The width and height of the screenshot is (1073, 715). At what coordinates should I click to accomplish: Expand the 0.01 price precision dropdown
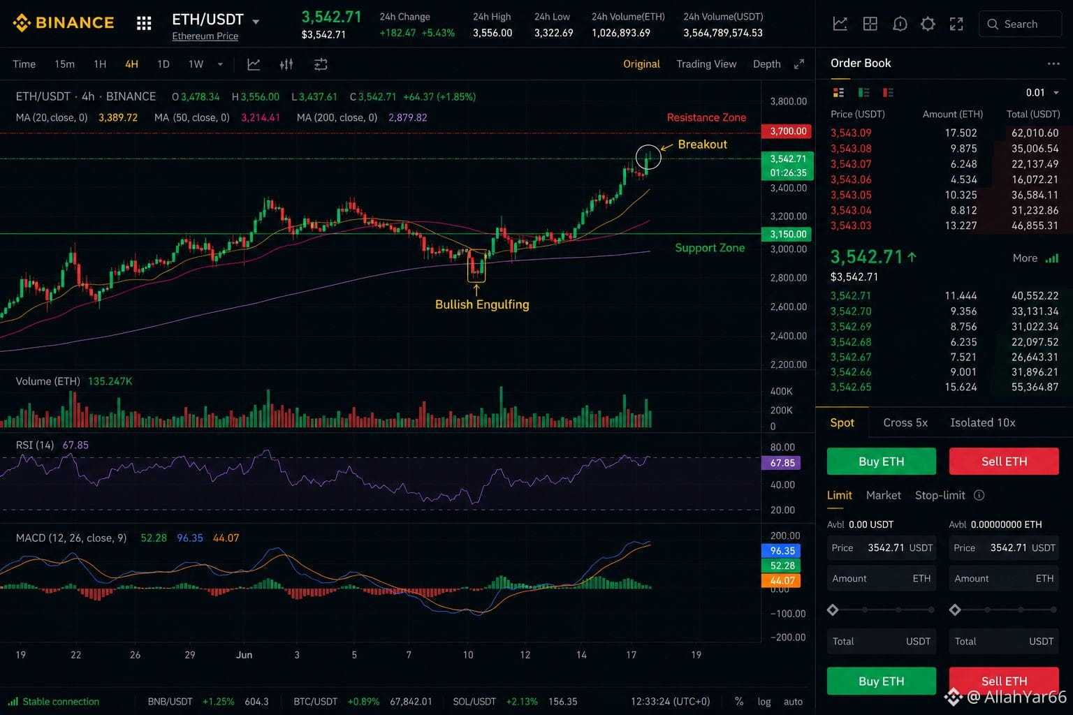[1042, 92]
